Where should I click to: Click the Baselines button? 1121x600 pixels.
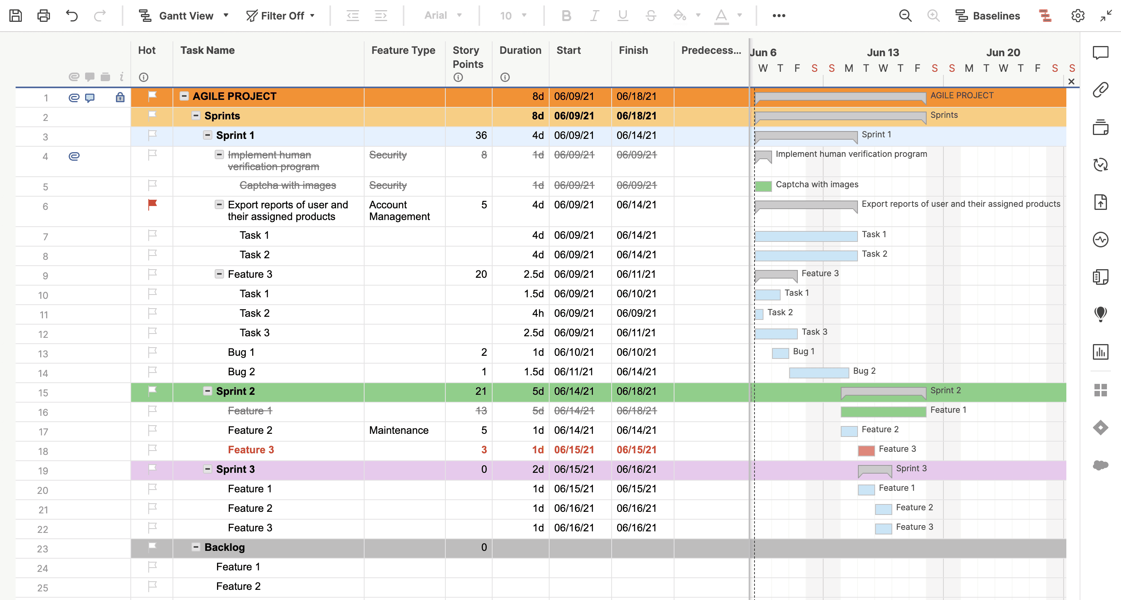tap(988, 16)
